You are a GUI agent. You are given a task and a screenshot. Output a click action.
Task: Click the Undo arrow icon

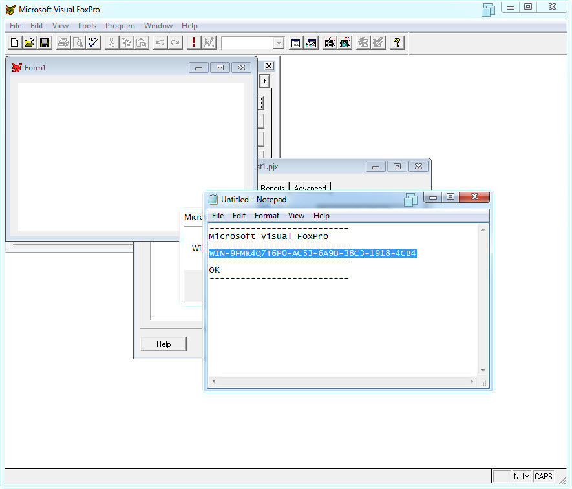160,43
